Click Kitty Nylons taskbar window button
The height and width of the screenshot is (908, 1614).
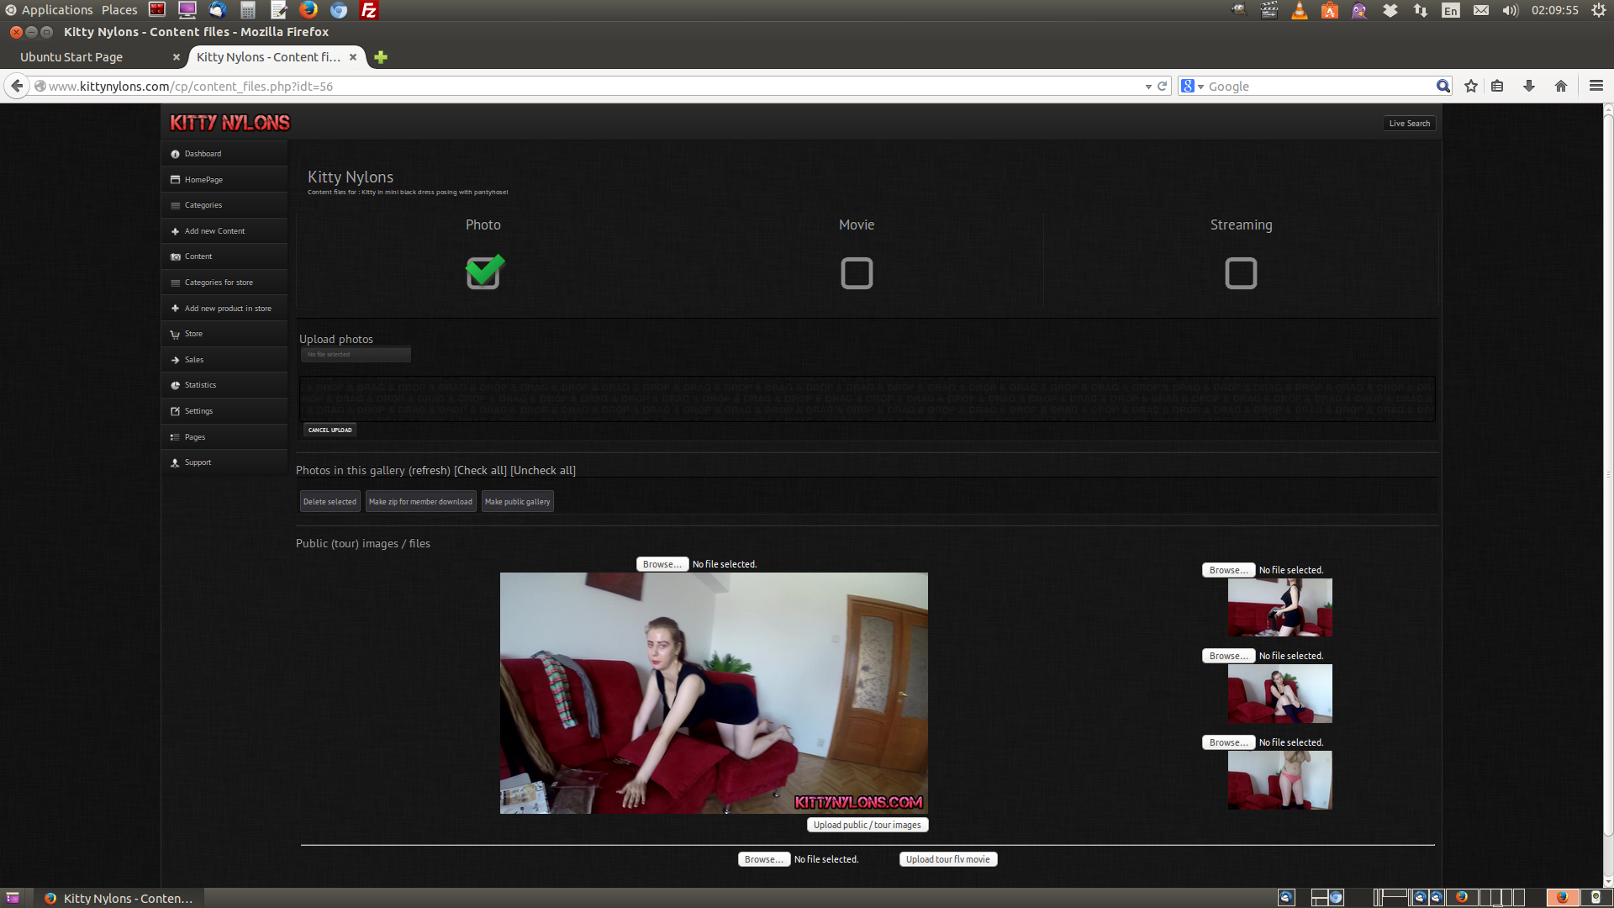119,898
